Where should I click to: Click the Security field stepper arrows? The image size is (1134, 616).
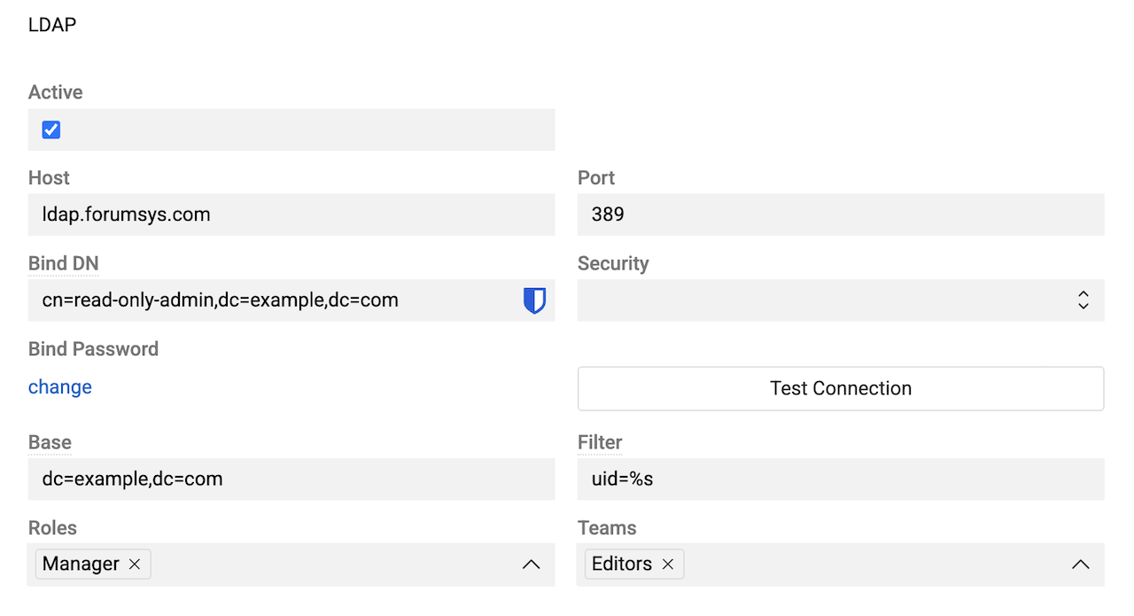[x=1084, y=300]
